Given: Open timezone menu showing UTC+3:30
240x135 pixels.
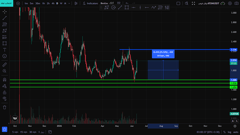Looking at the screenshot, I should (208, 132).
